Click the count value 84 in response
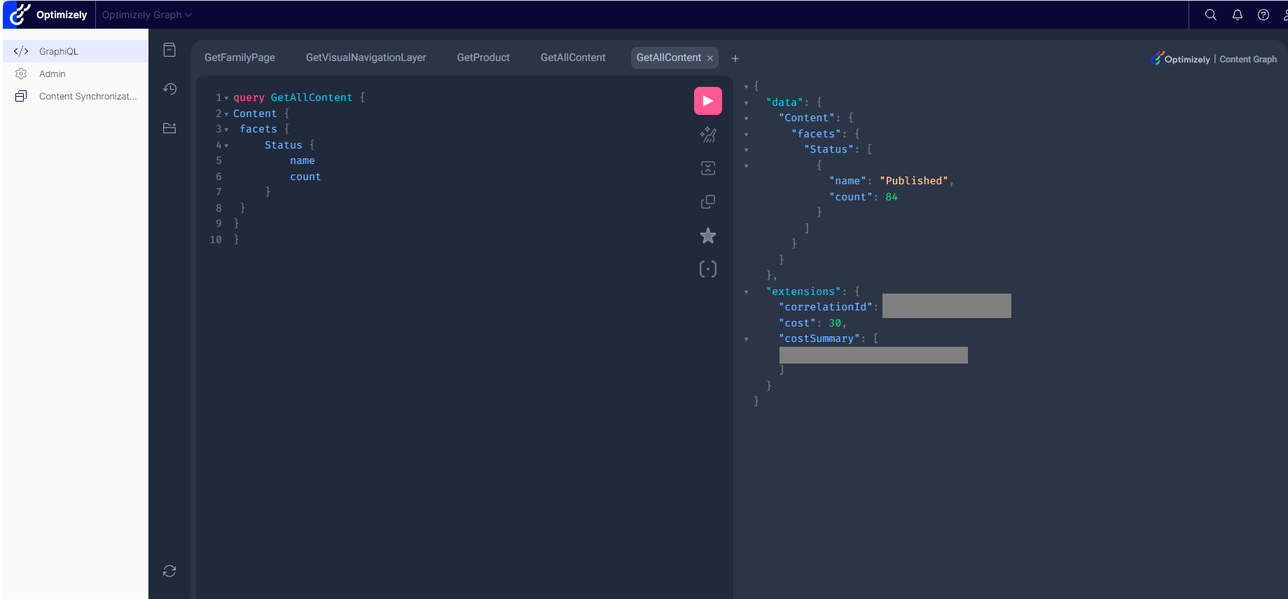1288x599 pixels. [x=892, y=197]
